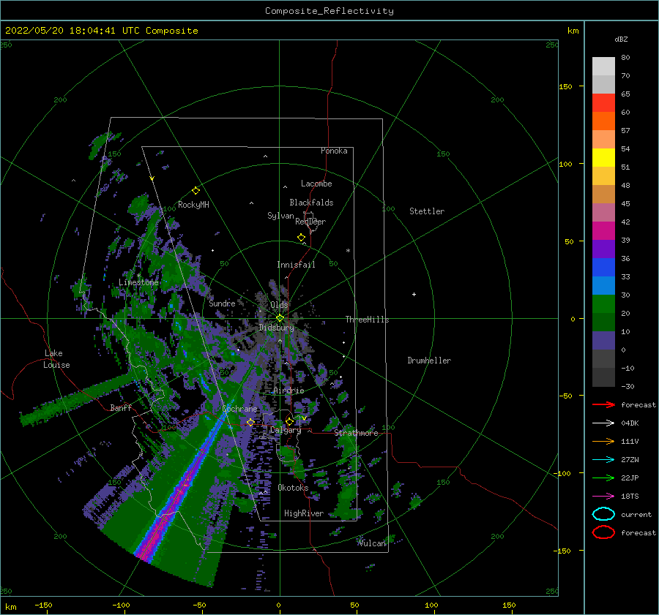Click the Drumheller city label

429,361
